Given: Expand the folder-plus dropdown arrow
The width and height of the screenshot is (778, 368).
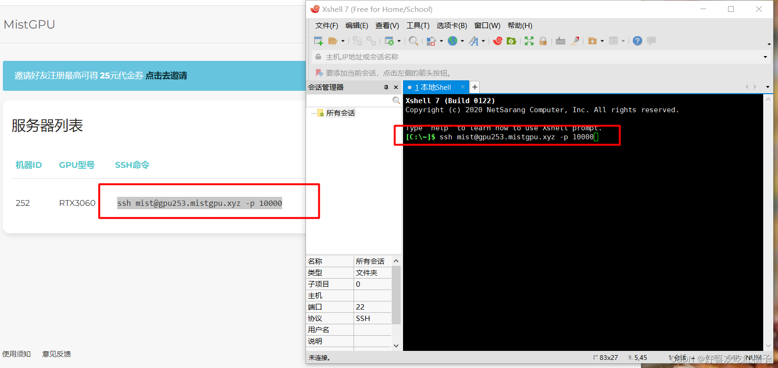Looking at the screenshot, I should coord(602,41).
